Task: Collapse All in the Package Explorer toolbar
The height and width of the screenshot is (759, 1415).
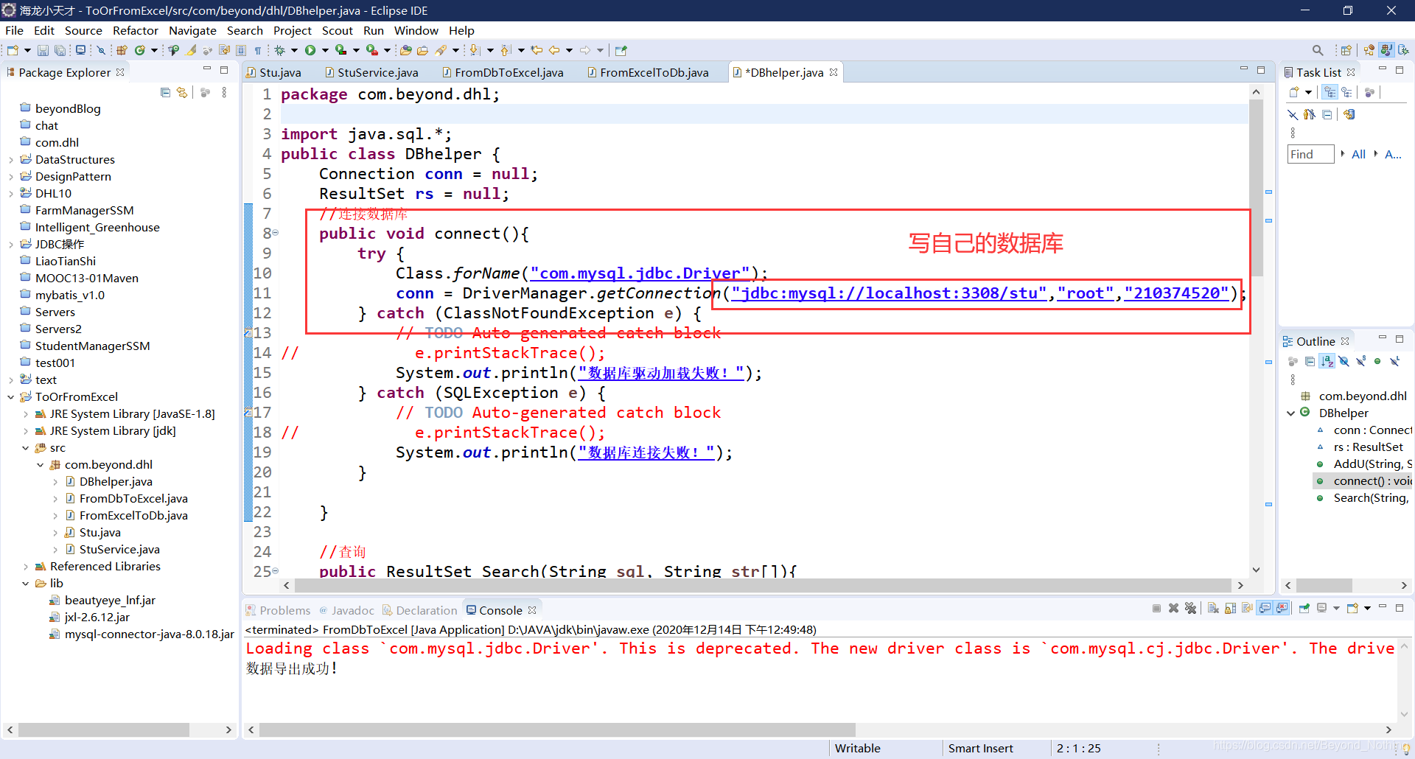Action: pyautogui.click(x=165, y=91)
